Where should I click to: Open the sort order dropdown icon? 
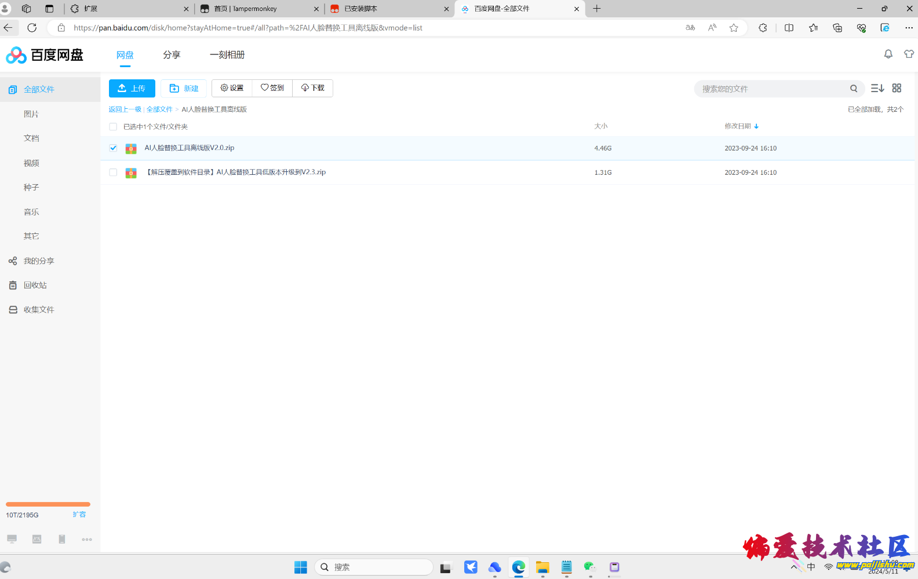point(877,88)
